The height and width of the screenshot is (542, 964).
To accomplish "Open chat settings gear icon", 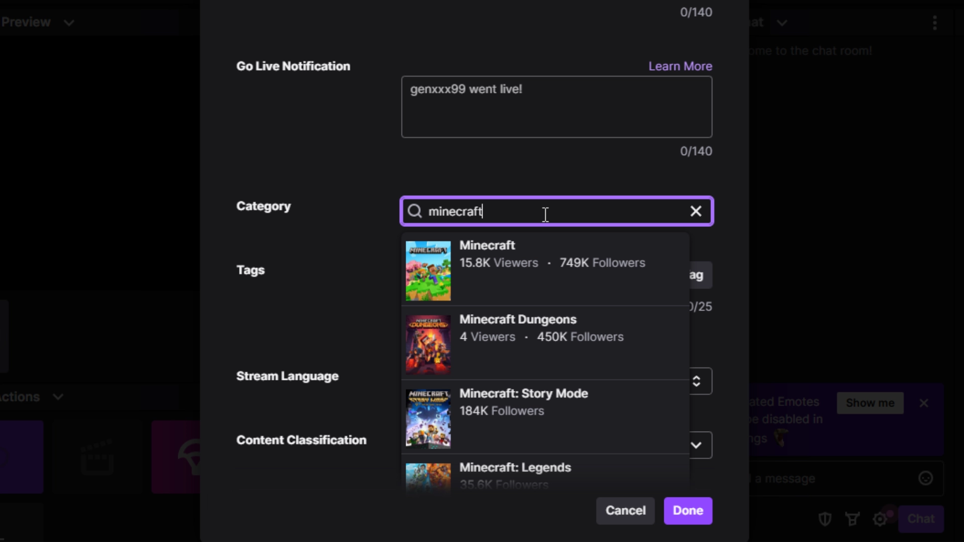I will (x=880, y=519).
